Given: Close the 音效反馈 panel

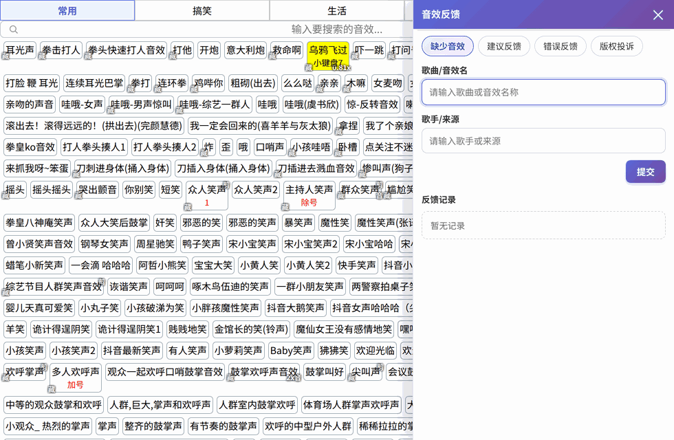Looking at the screenshot, I should 657,15.
